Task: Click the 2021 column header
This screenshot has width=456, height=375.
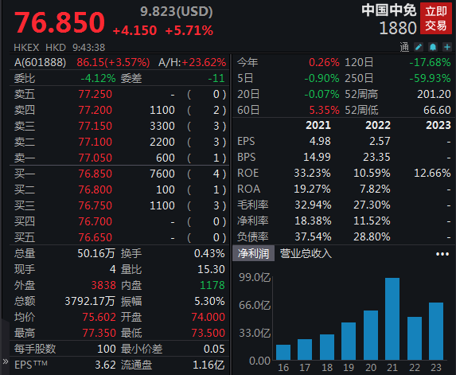Action: (x=318, y=125)
